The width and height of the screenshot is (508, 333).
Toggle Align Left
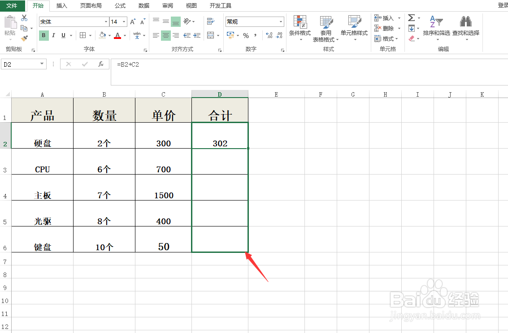(x=156, y=35)
